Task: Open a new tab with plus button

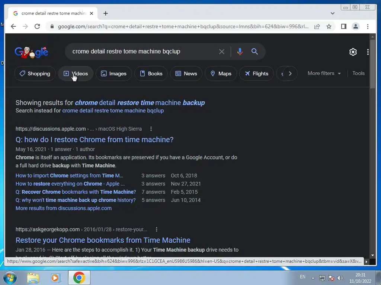Action: click(105, 13)
